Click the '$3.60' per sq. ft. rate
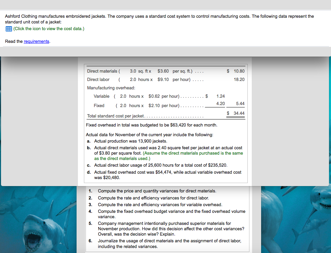The image size is (331, 253). 163,71
